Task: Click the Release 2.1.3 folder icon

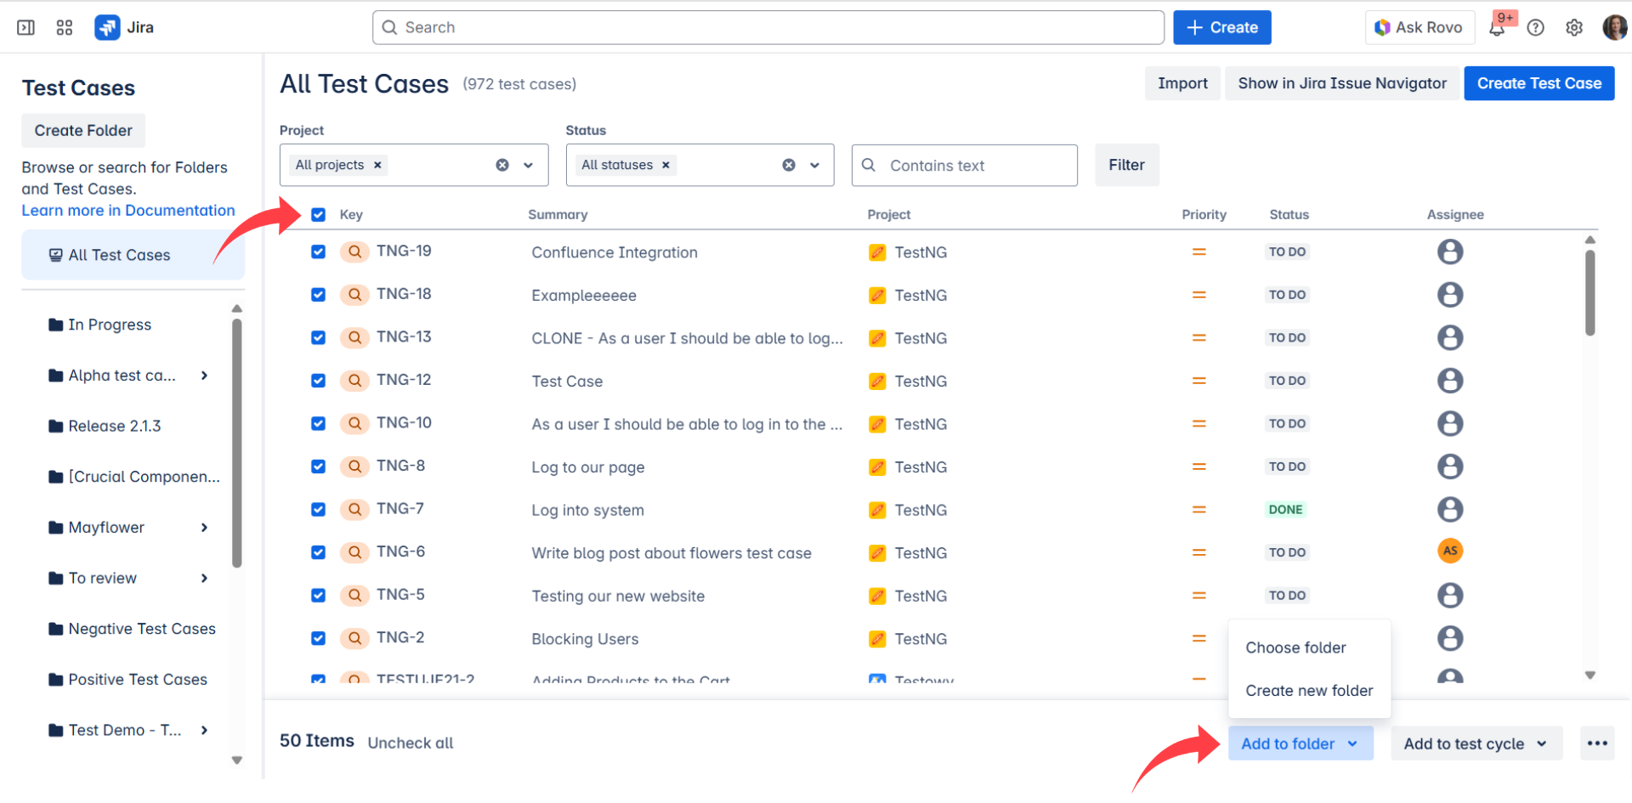Action: (56, 426)
